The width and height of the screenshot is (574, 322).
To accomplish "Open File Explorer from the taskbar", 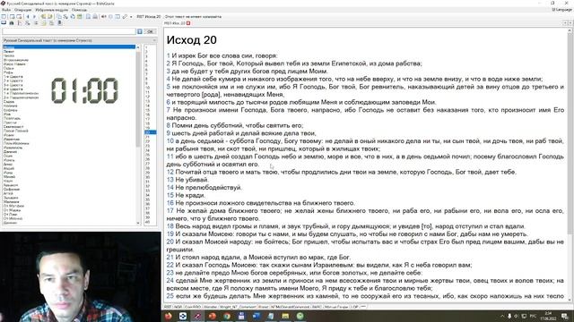I will (285, 316).
